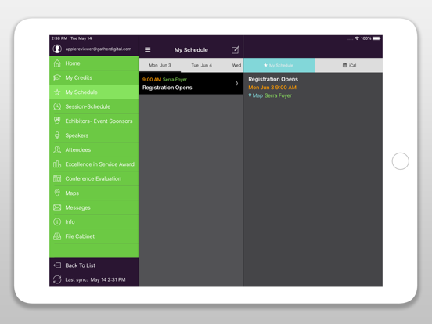This screenshot has width=432, height=324.
Task: Open the user profile avatar icon
Action: [x=57, y=49]
